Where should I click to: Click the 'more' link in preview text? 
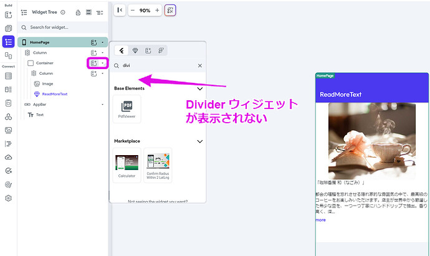[320, 220]
